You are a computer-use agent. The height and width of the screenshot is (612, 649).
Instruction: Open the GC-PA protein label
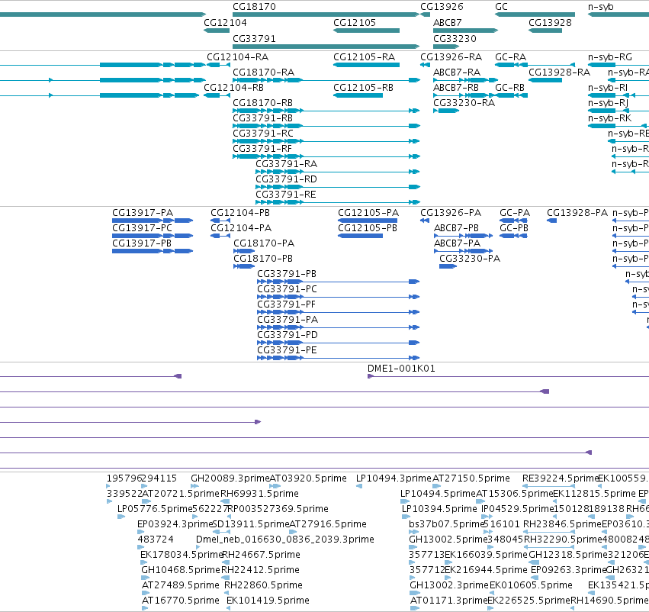pyautogui.click(x=515, y=213)
